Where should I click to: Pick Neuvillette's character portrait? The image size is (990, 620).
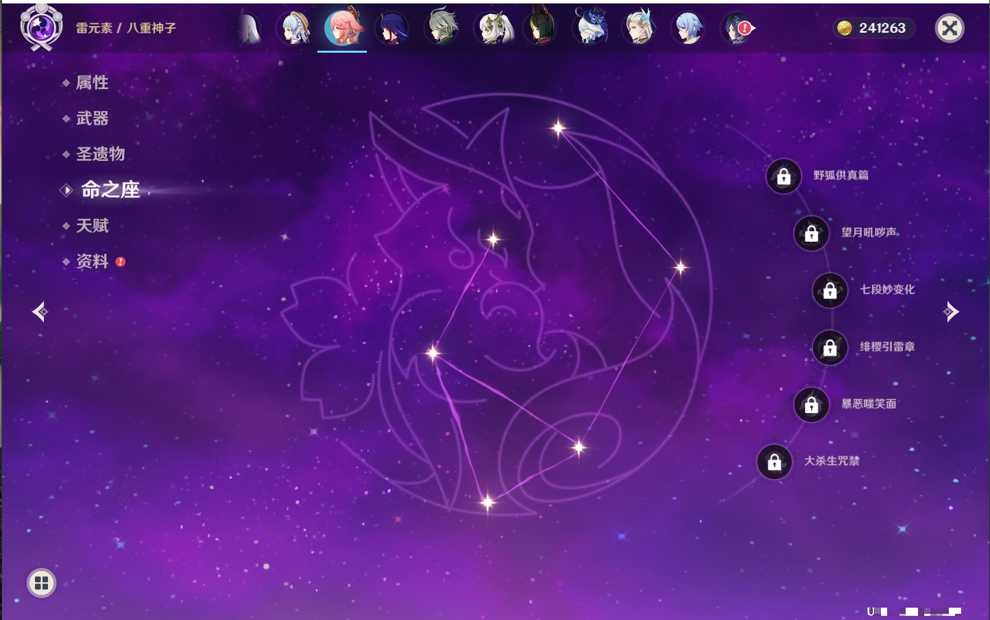click(639, 29)
